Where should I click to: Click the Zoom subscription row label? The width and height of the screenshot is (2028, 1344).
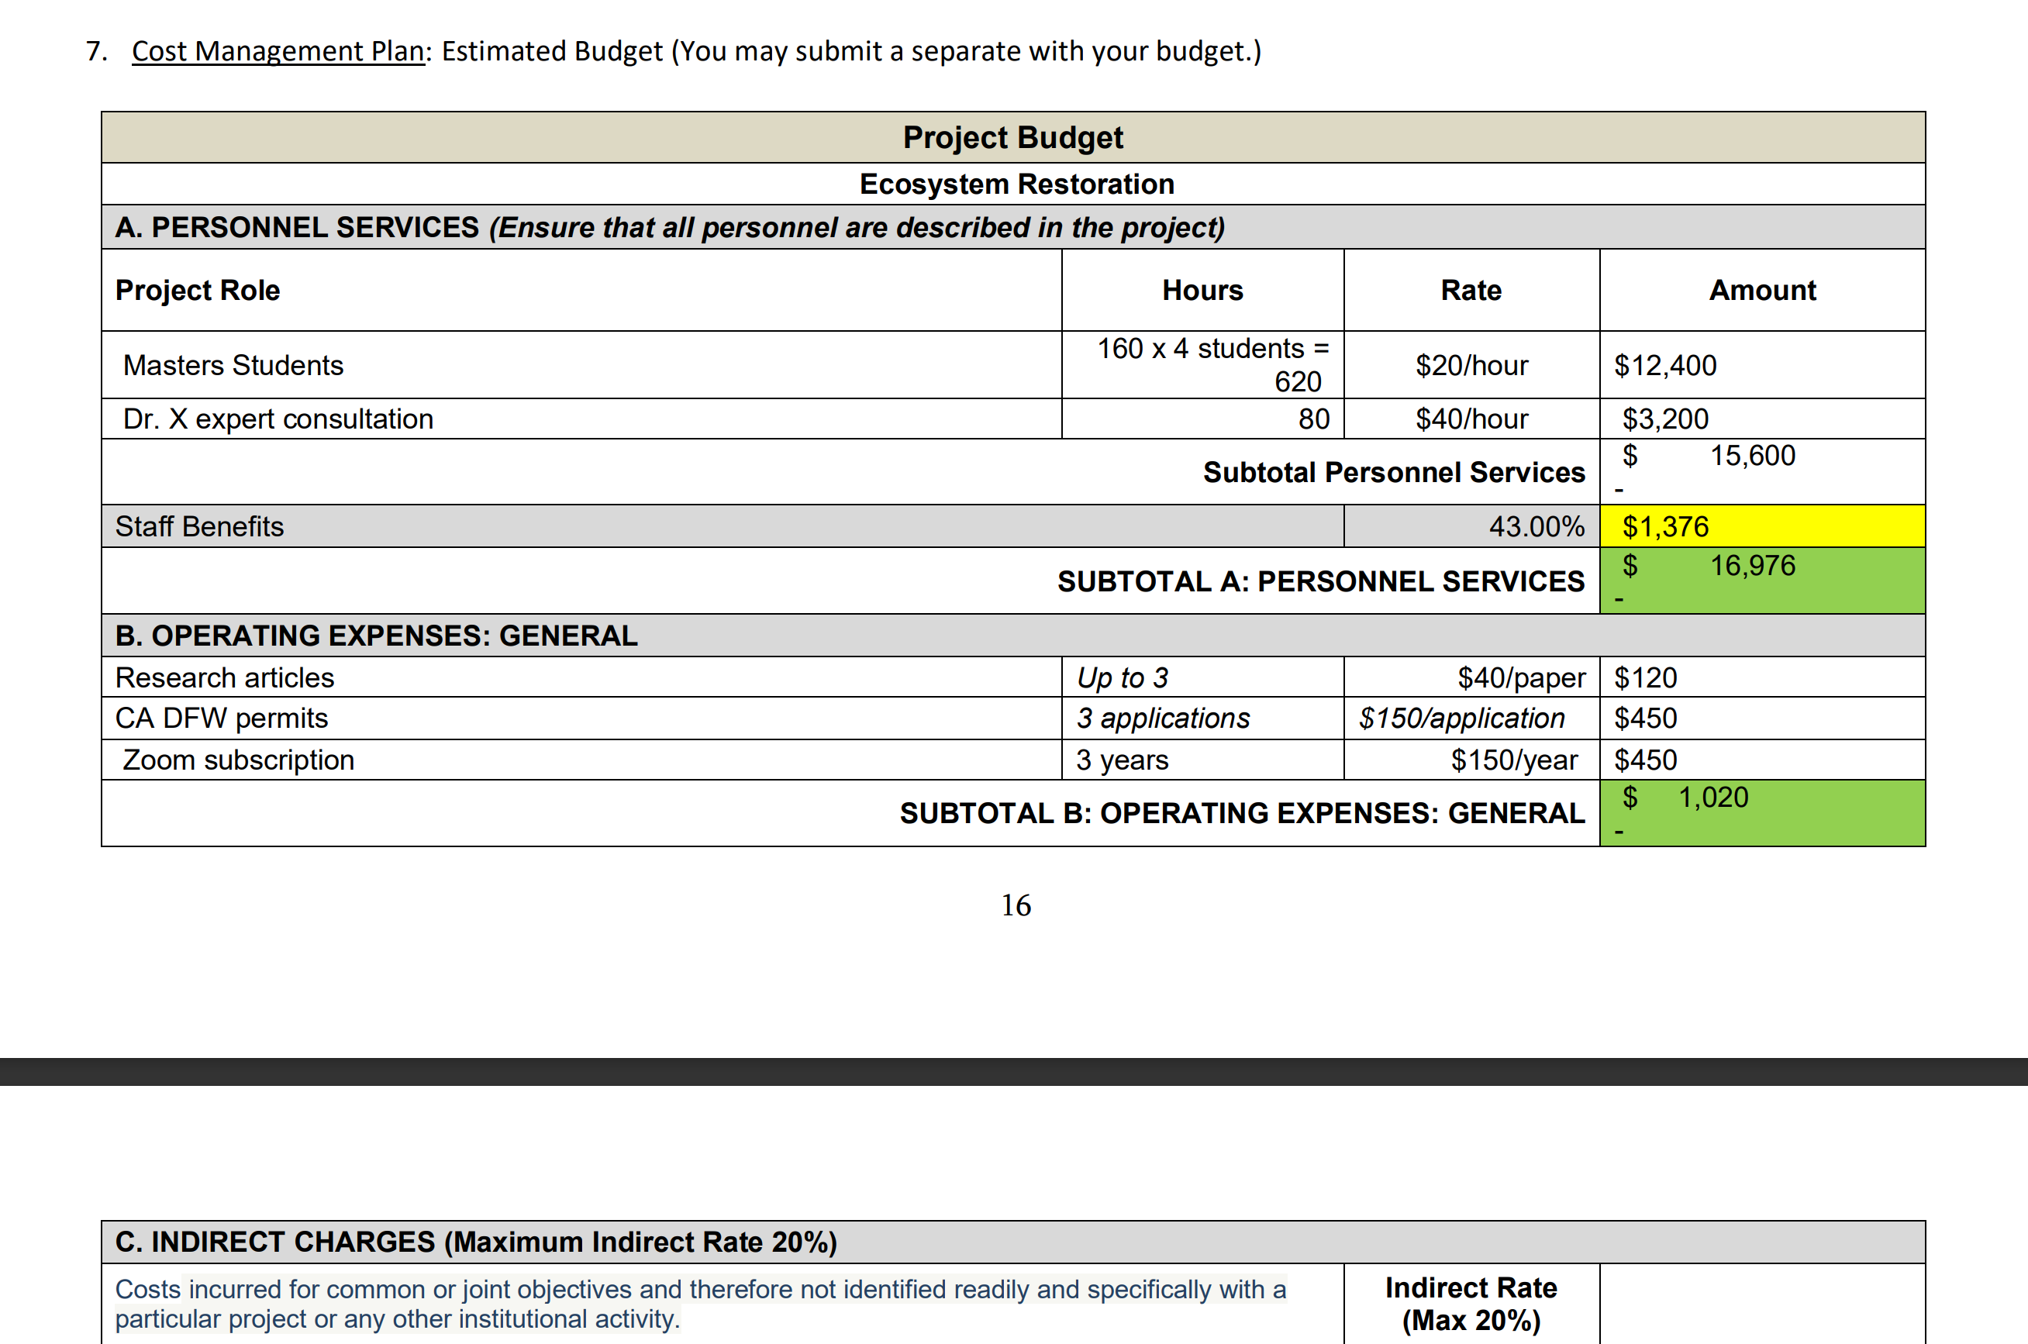click(238, 760)
